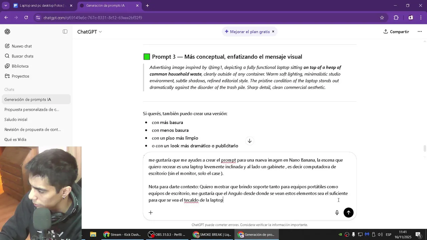Open the NVIDIA tray icon

(340, 235)
